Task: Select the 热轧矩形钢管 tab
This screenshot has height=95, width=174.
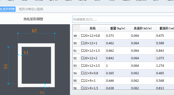Action: pos(8,9)
